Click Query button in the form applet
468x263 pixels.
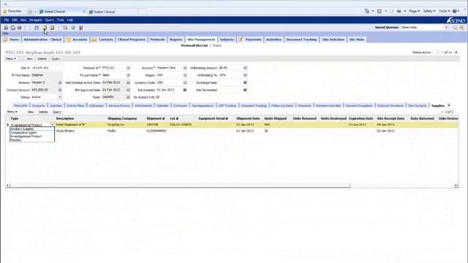(56, 58)
